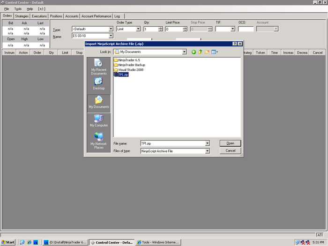Create a new folder via toolbar icon
The width and height of the screenshot is (328, 246).
coord(207,52)
